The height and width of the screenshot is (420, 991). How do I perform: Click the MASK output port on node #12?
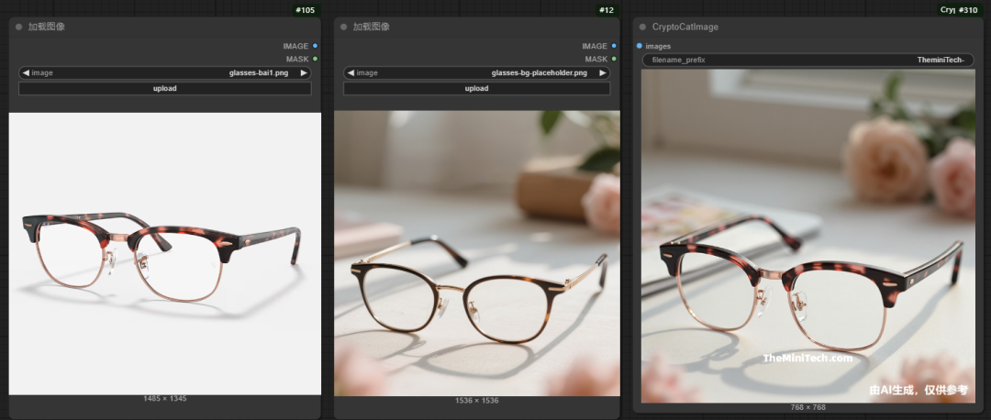pyautogui.click(x=614, y=59)
